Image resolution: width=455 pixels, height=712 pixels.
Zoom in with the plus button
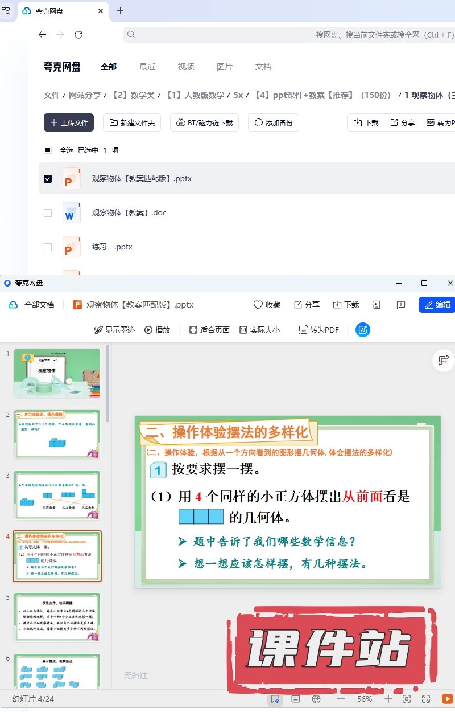click(x=388, y=699)
